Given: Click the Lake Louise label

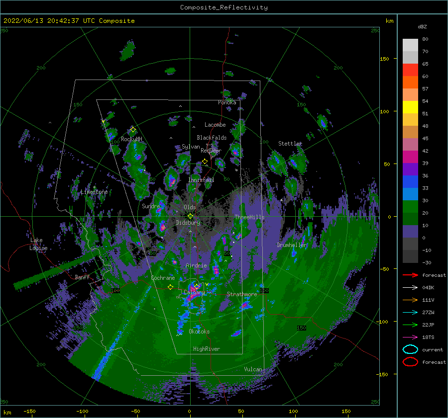Looking at the screenshot, I should (38, 244).
